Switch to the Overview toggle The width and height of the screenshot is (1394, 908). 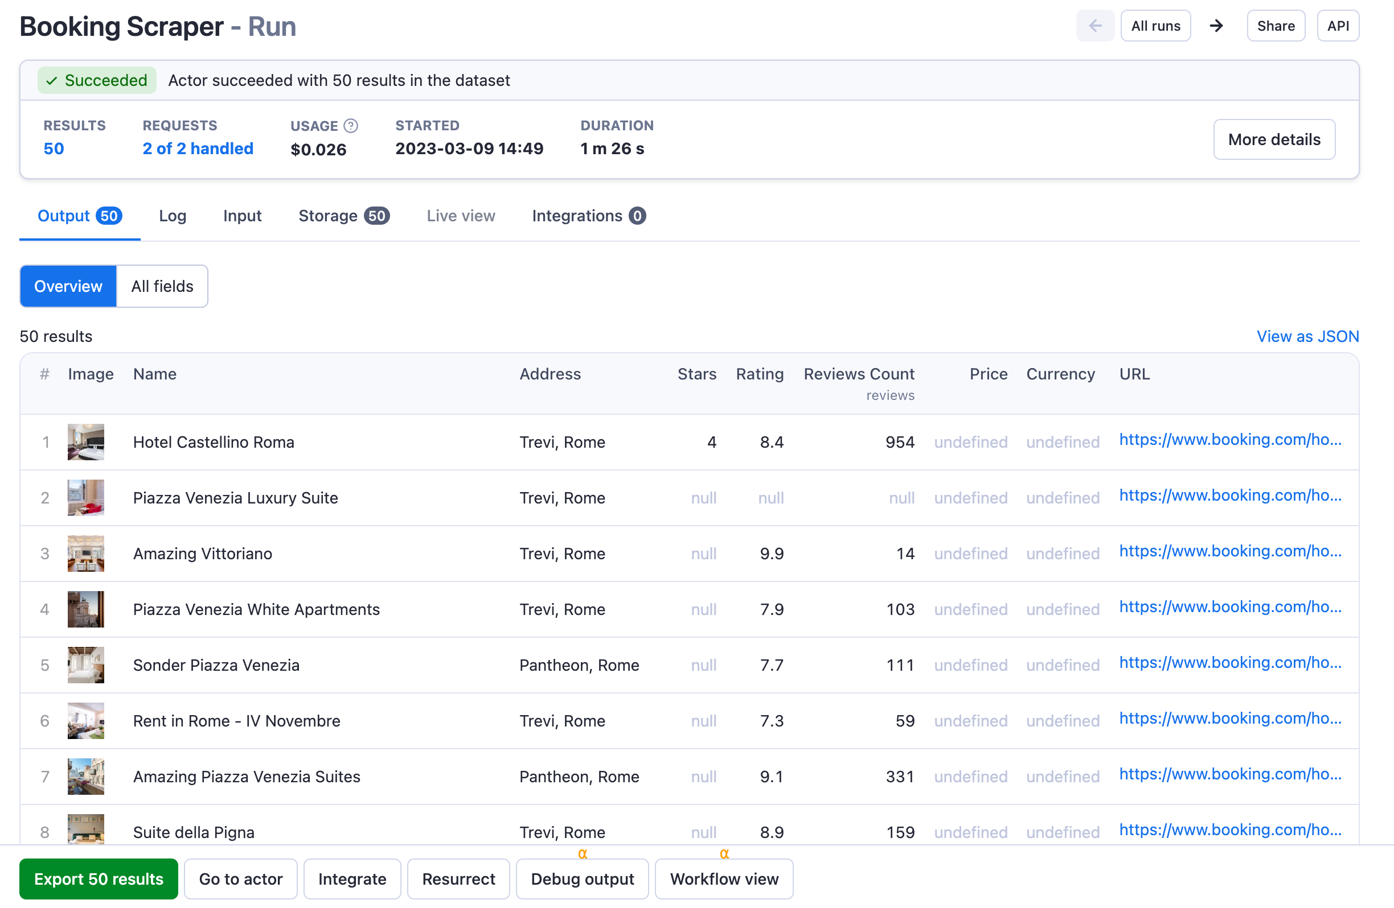(x=67, y=286)
